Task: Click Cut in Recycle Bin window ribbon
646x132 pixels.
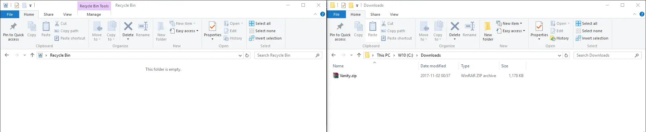Action: 61,23
